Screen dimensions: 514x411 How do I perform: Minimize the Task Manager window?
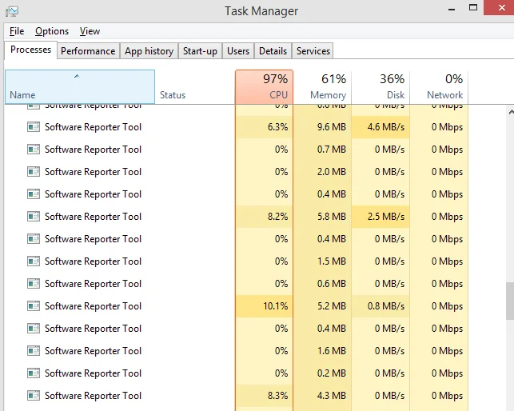[x=452, y=9]
